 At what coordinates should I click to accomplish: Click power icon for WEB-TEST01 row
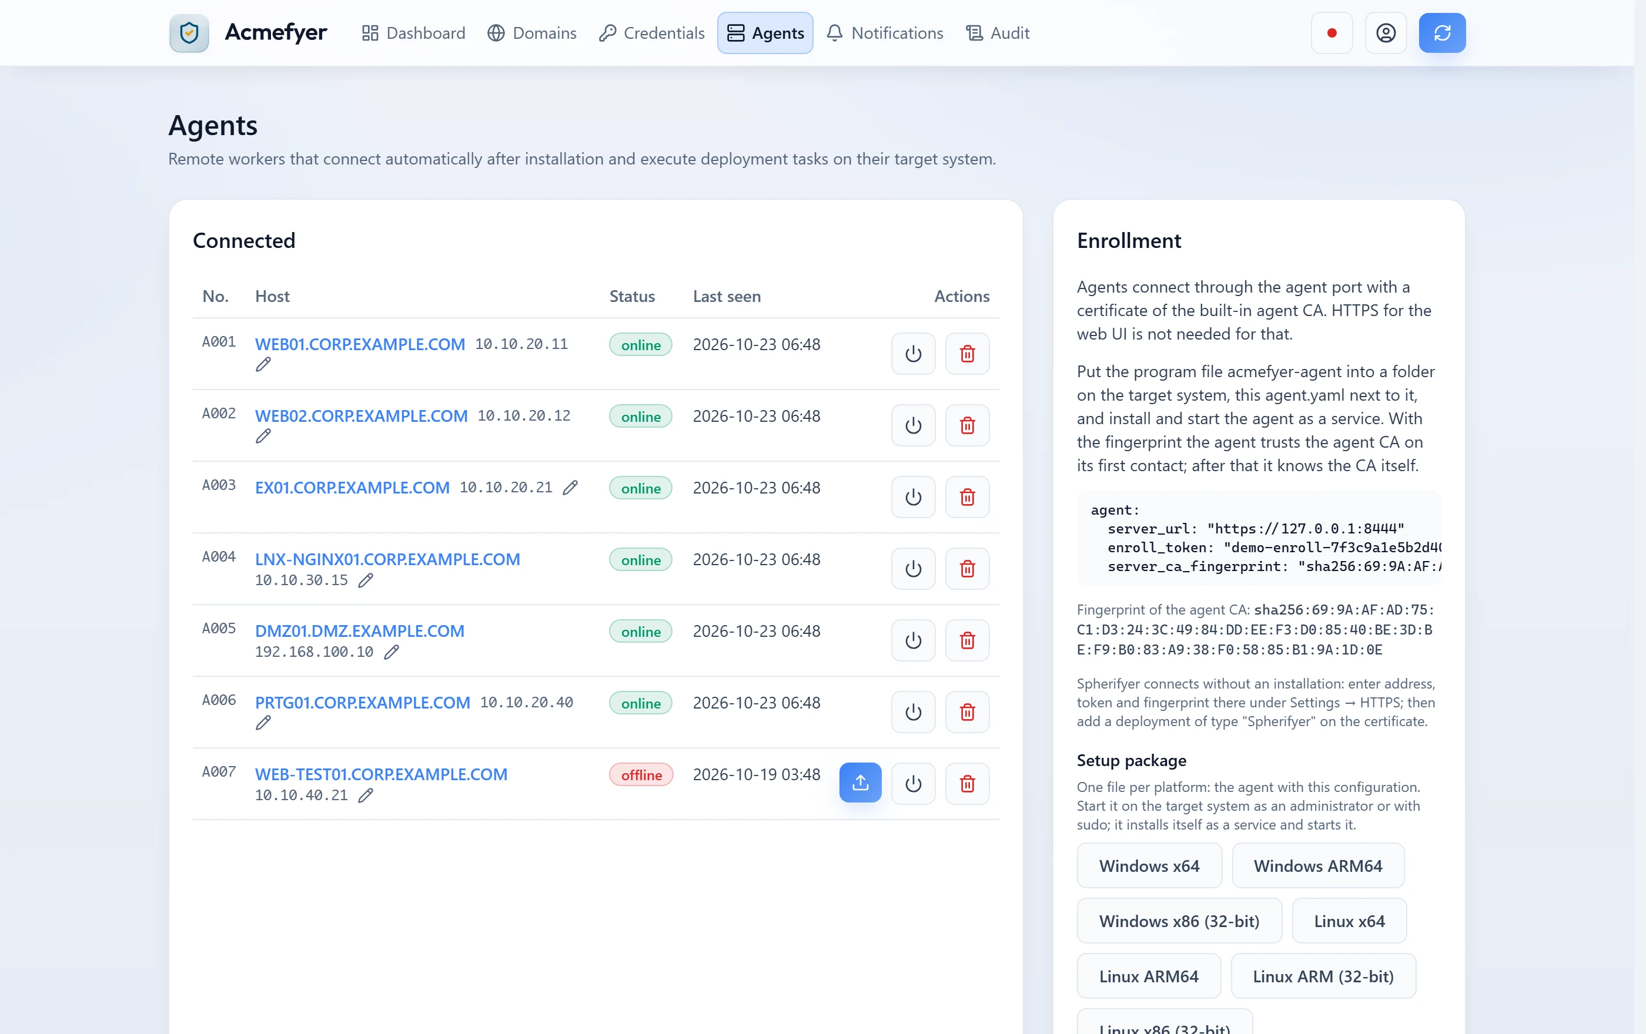click(x=912, y=784)
